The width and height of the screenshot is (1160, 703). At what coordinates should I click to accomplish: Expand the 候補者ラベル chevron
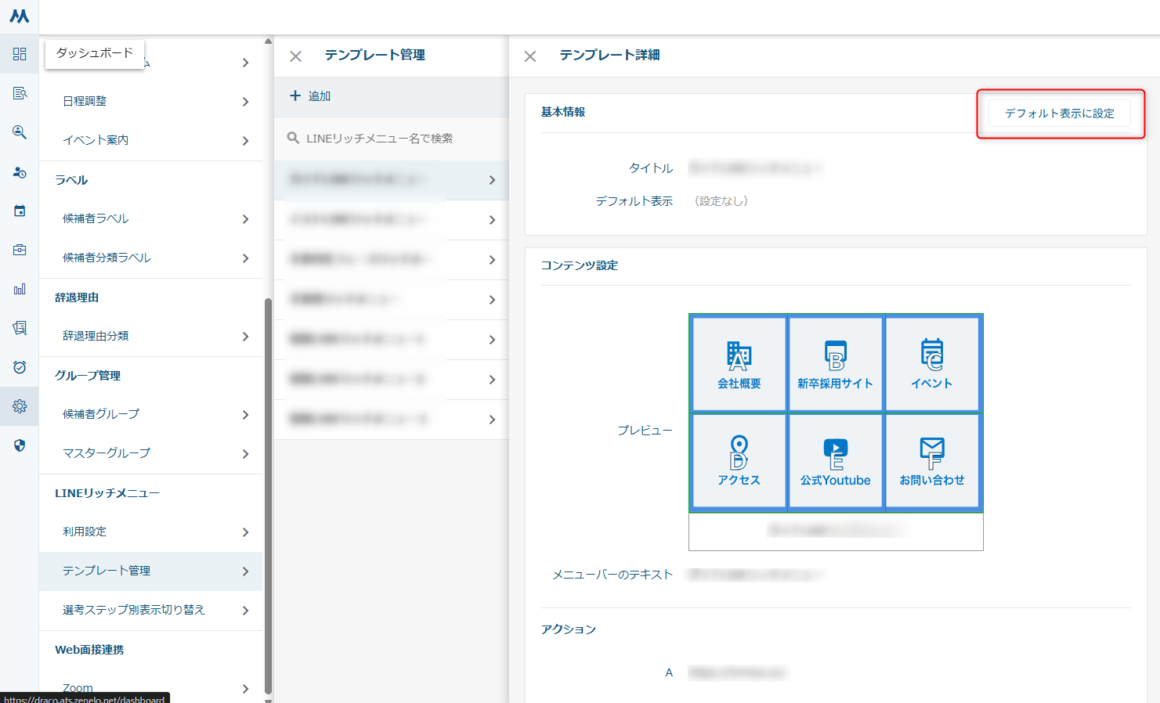(245, 219)
